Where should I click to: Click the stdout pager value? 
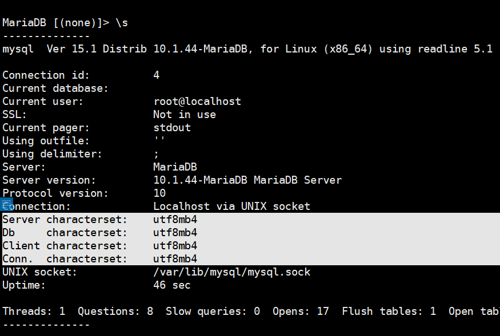172,128
